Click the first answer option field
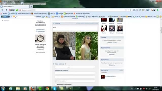The height and width of the screenshot is (91, 162). point(75,73)
